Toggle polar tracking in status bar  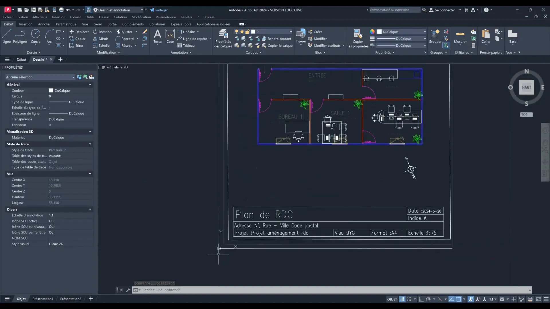point(428,299)
